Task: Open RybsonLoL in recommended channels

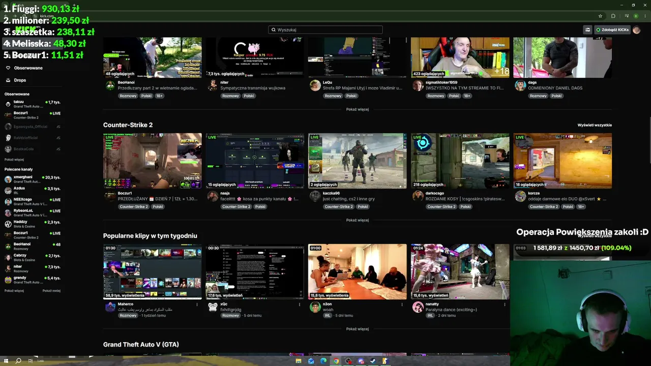Action: point(33,212)
